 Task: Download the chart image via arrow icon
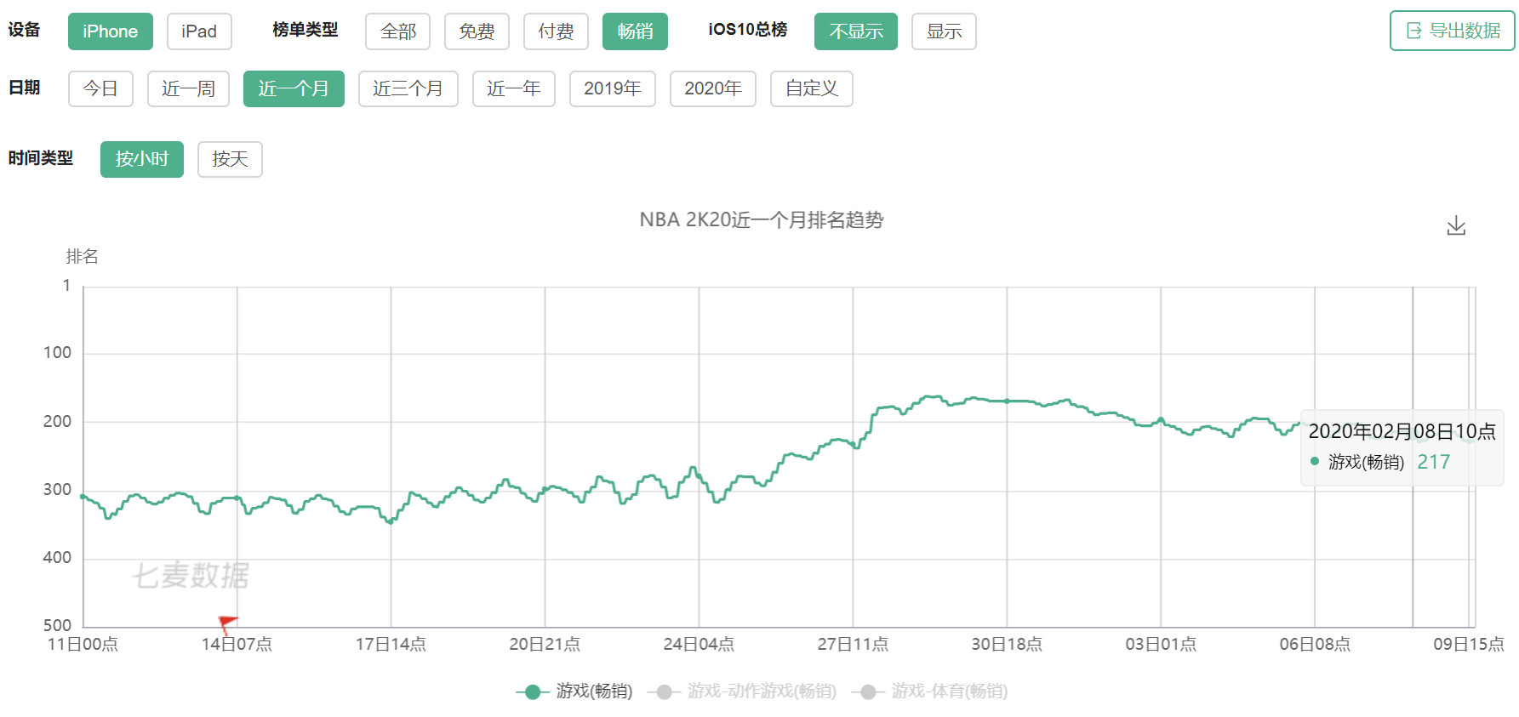pyautogui.click(x=1456, y=225)
